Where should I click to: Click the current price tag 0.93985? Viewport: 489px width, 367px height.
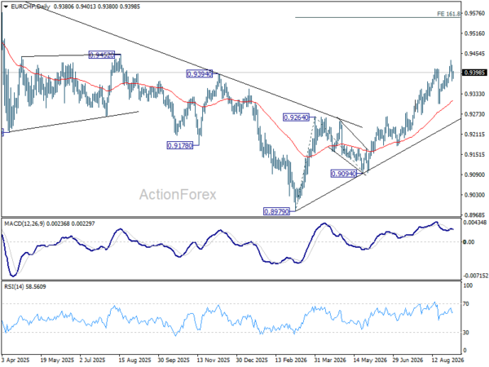tap(474, 73)
